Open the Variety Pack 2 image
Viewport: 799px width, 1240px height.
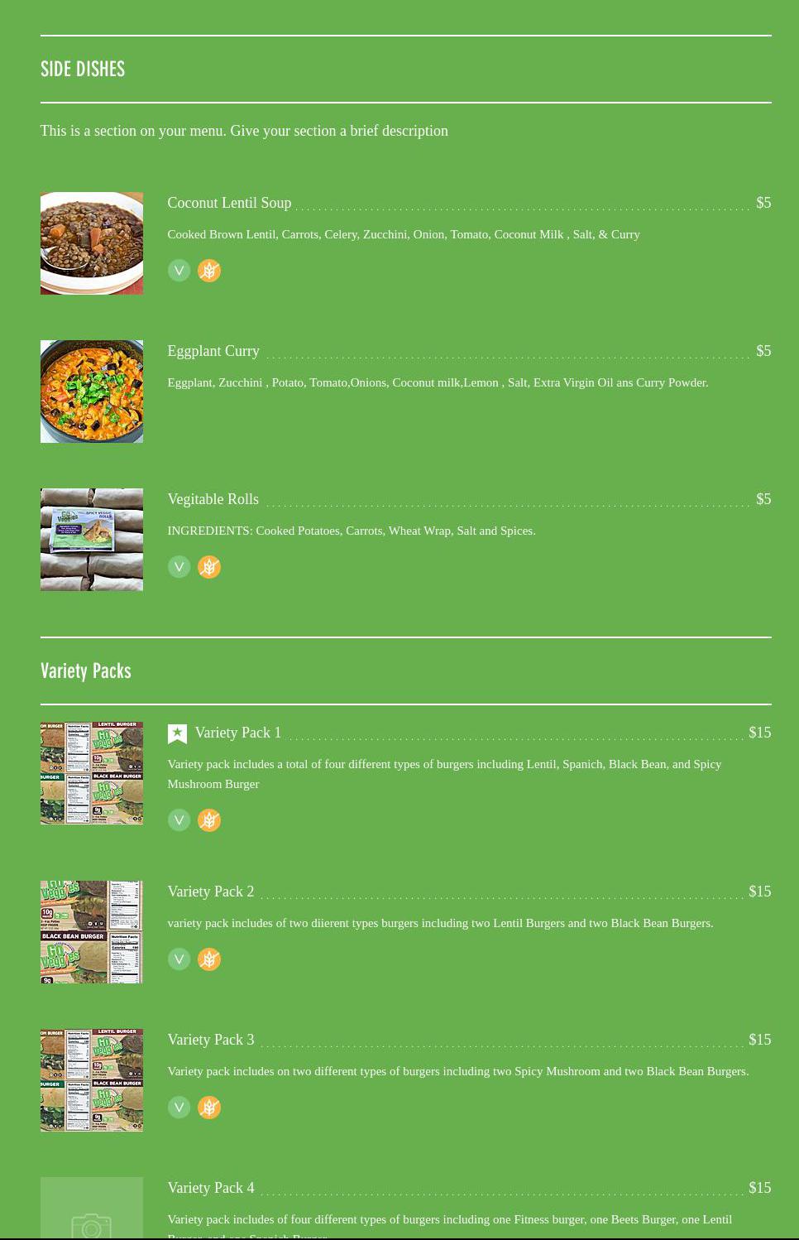(x=92, y=932)
